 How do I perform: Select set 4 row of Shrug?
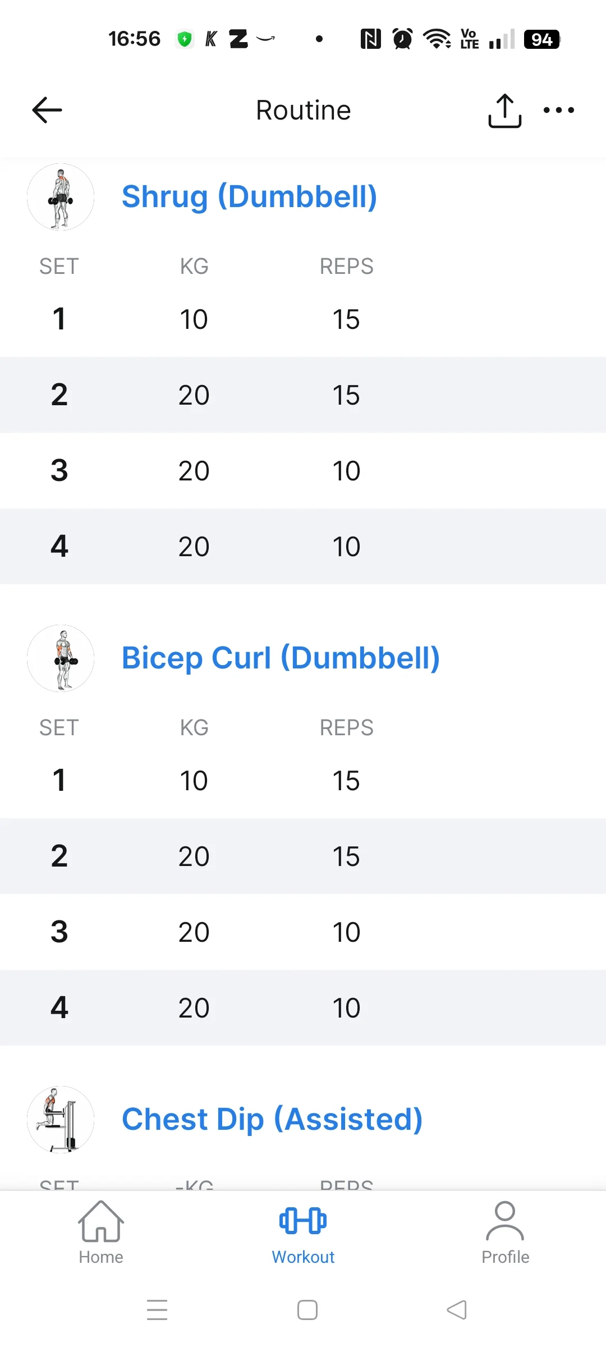pyautogui.click(x=303, y=547)
